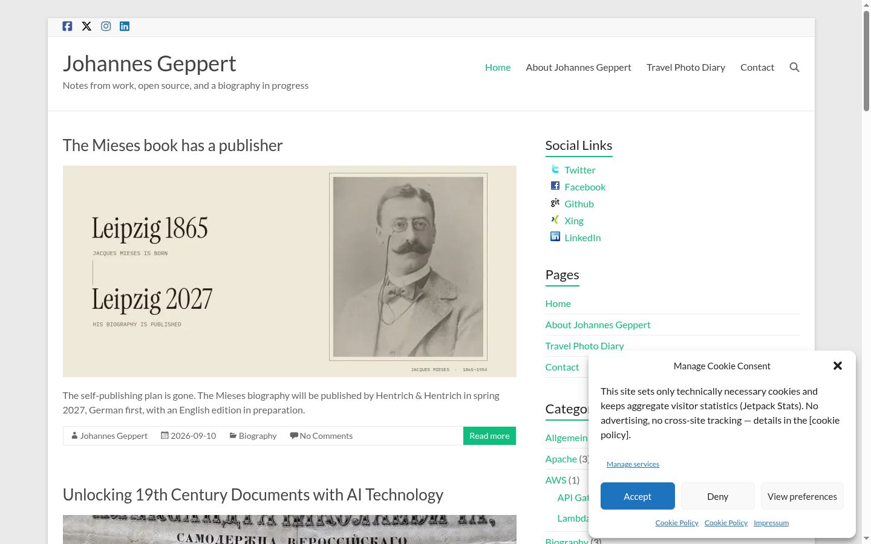The image size is (871, 544).
Task: Open the Leipzig 1865 featured image
Action: (290, 271)
